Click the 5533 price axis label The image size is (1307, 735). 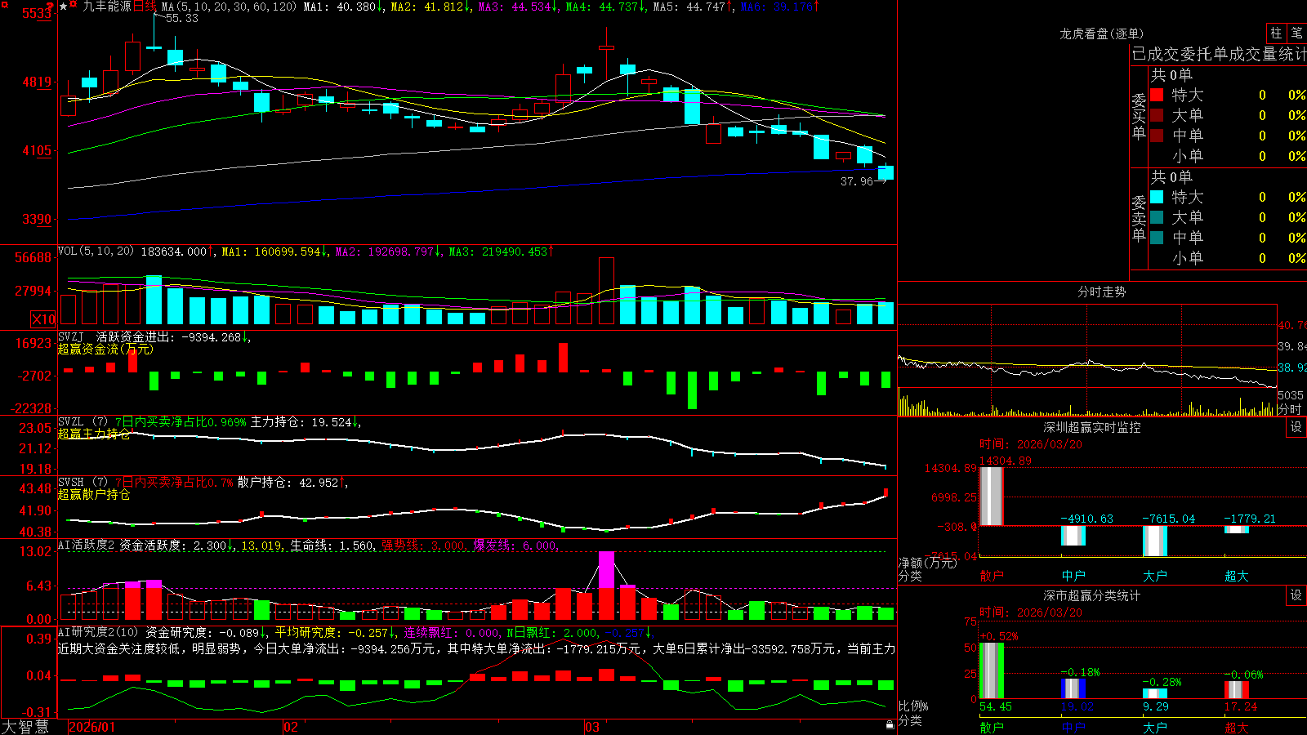(x=37, y=13)
